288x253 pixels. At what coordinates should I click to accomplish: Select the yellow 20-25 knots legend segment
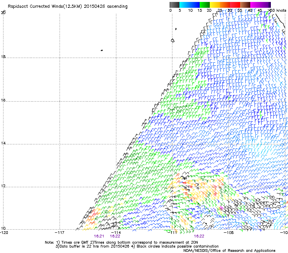tap(215, 5)
